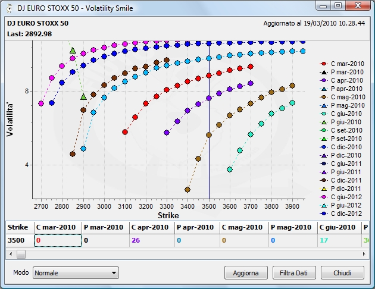The image size is (375, 289).
Task: Select the C mar-2010 column header
Action: click(x=58, y=227)
